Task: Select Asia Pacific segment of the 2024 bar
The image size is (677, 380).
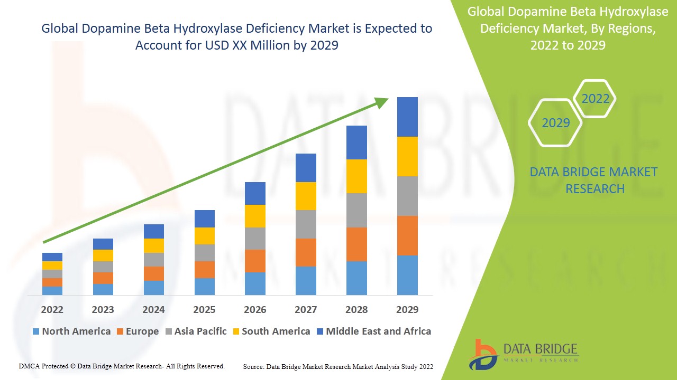Action: click(x=153, y=260)
